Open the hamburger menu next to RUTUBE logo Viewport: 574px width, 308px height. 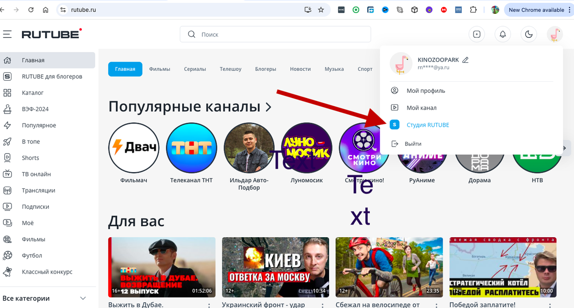tap(7, 34)
